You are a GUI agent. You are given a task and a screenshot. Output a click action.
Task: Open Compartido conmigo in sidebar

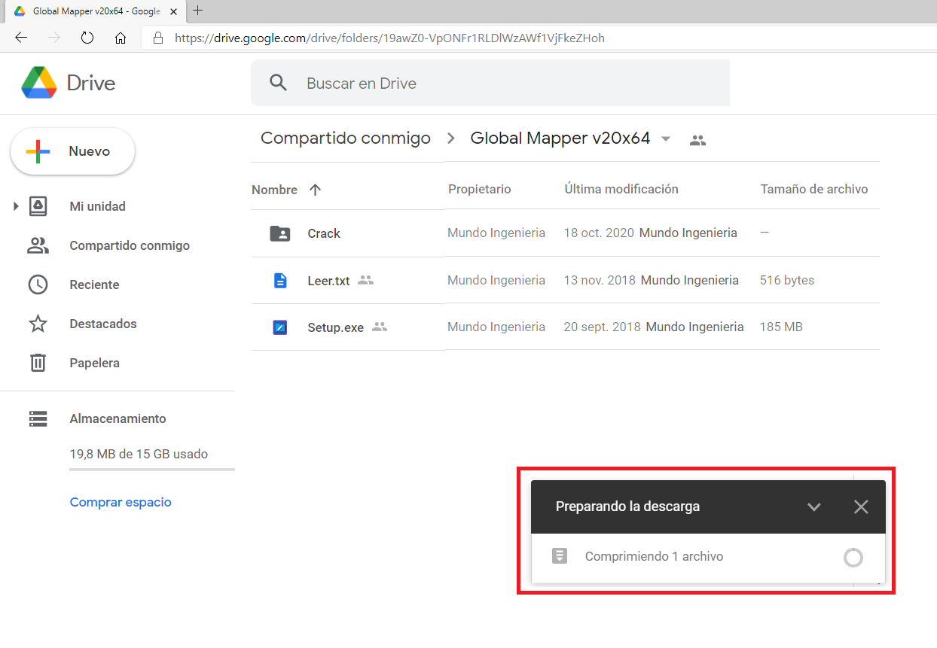pos(130,245)
